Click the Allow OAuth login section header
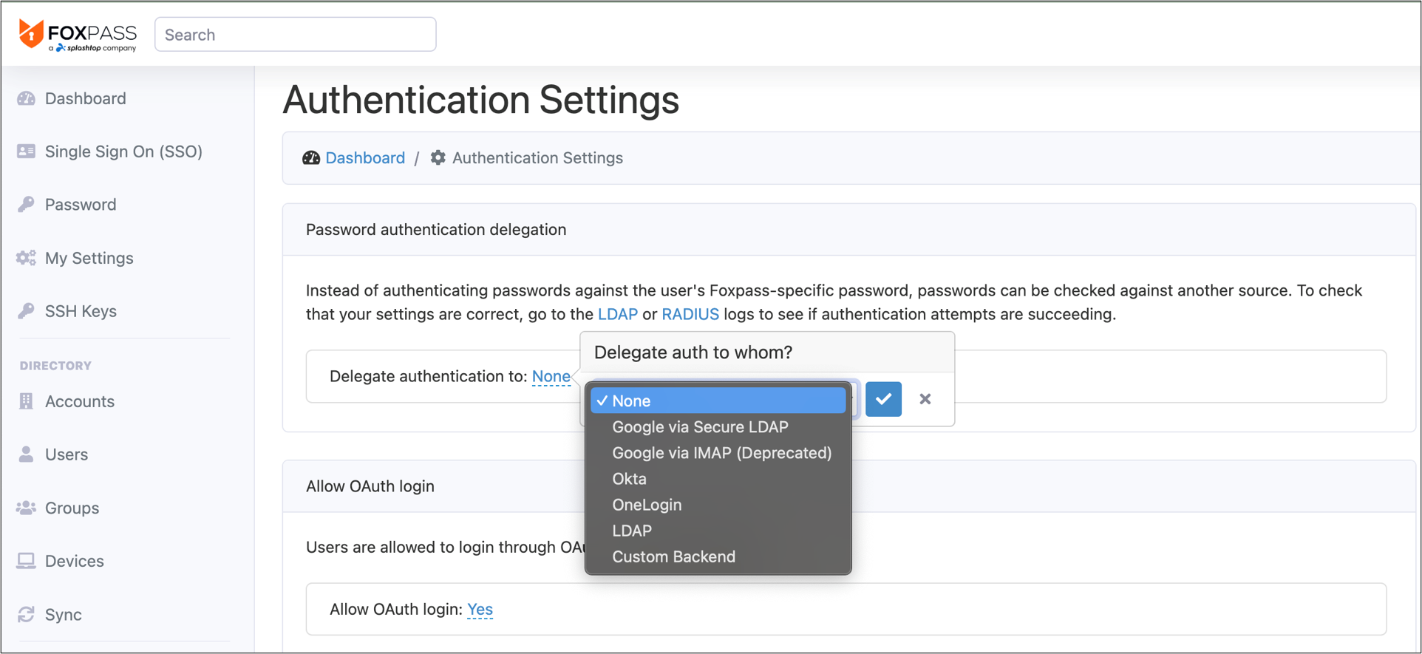Viewport: 1422px width, 654px height. (x=370, y=486)
